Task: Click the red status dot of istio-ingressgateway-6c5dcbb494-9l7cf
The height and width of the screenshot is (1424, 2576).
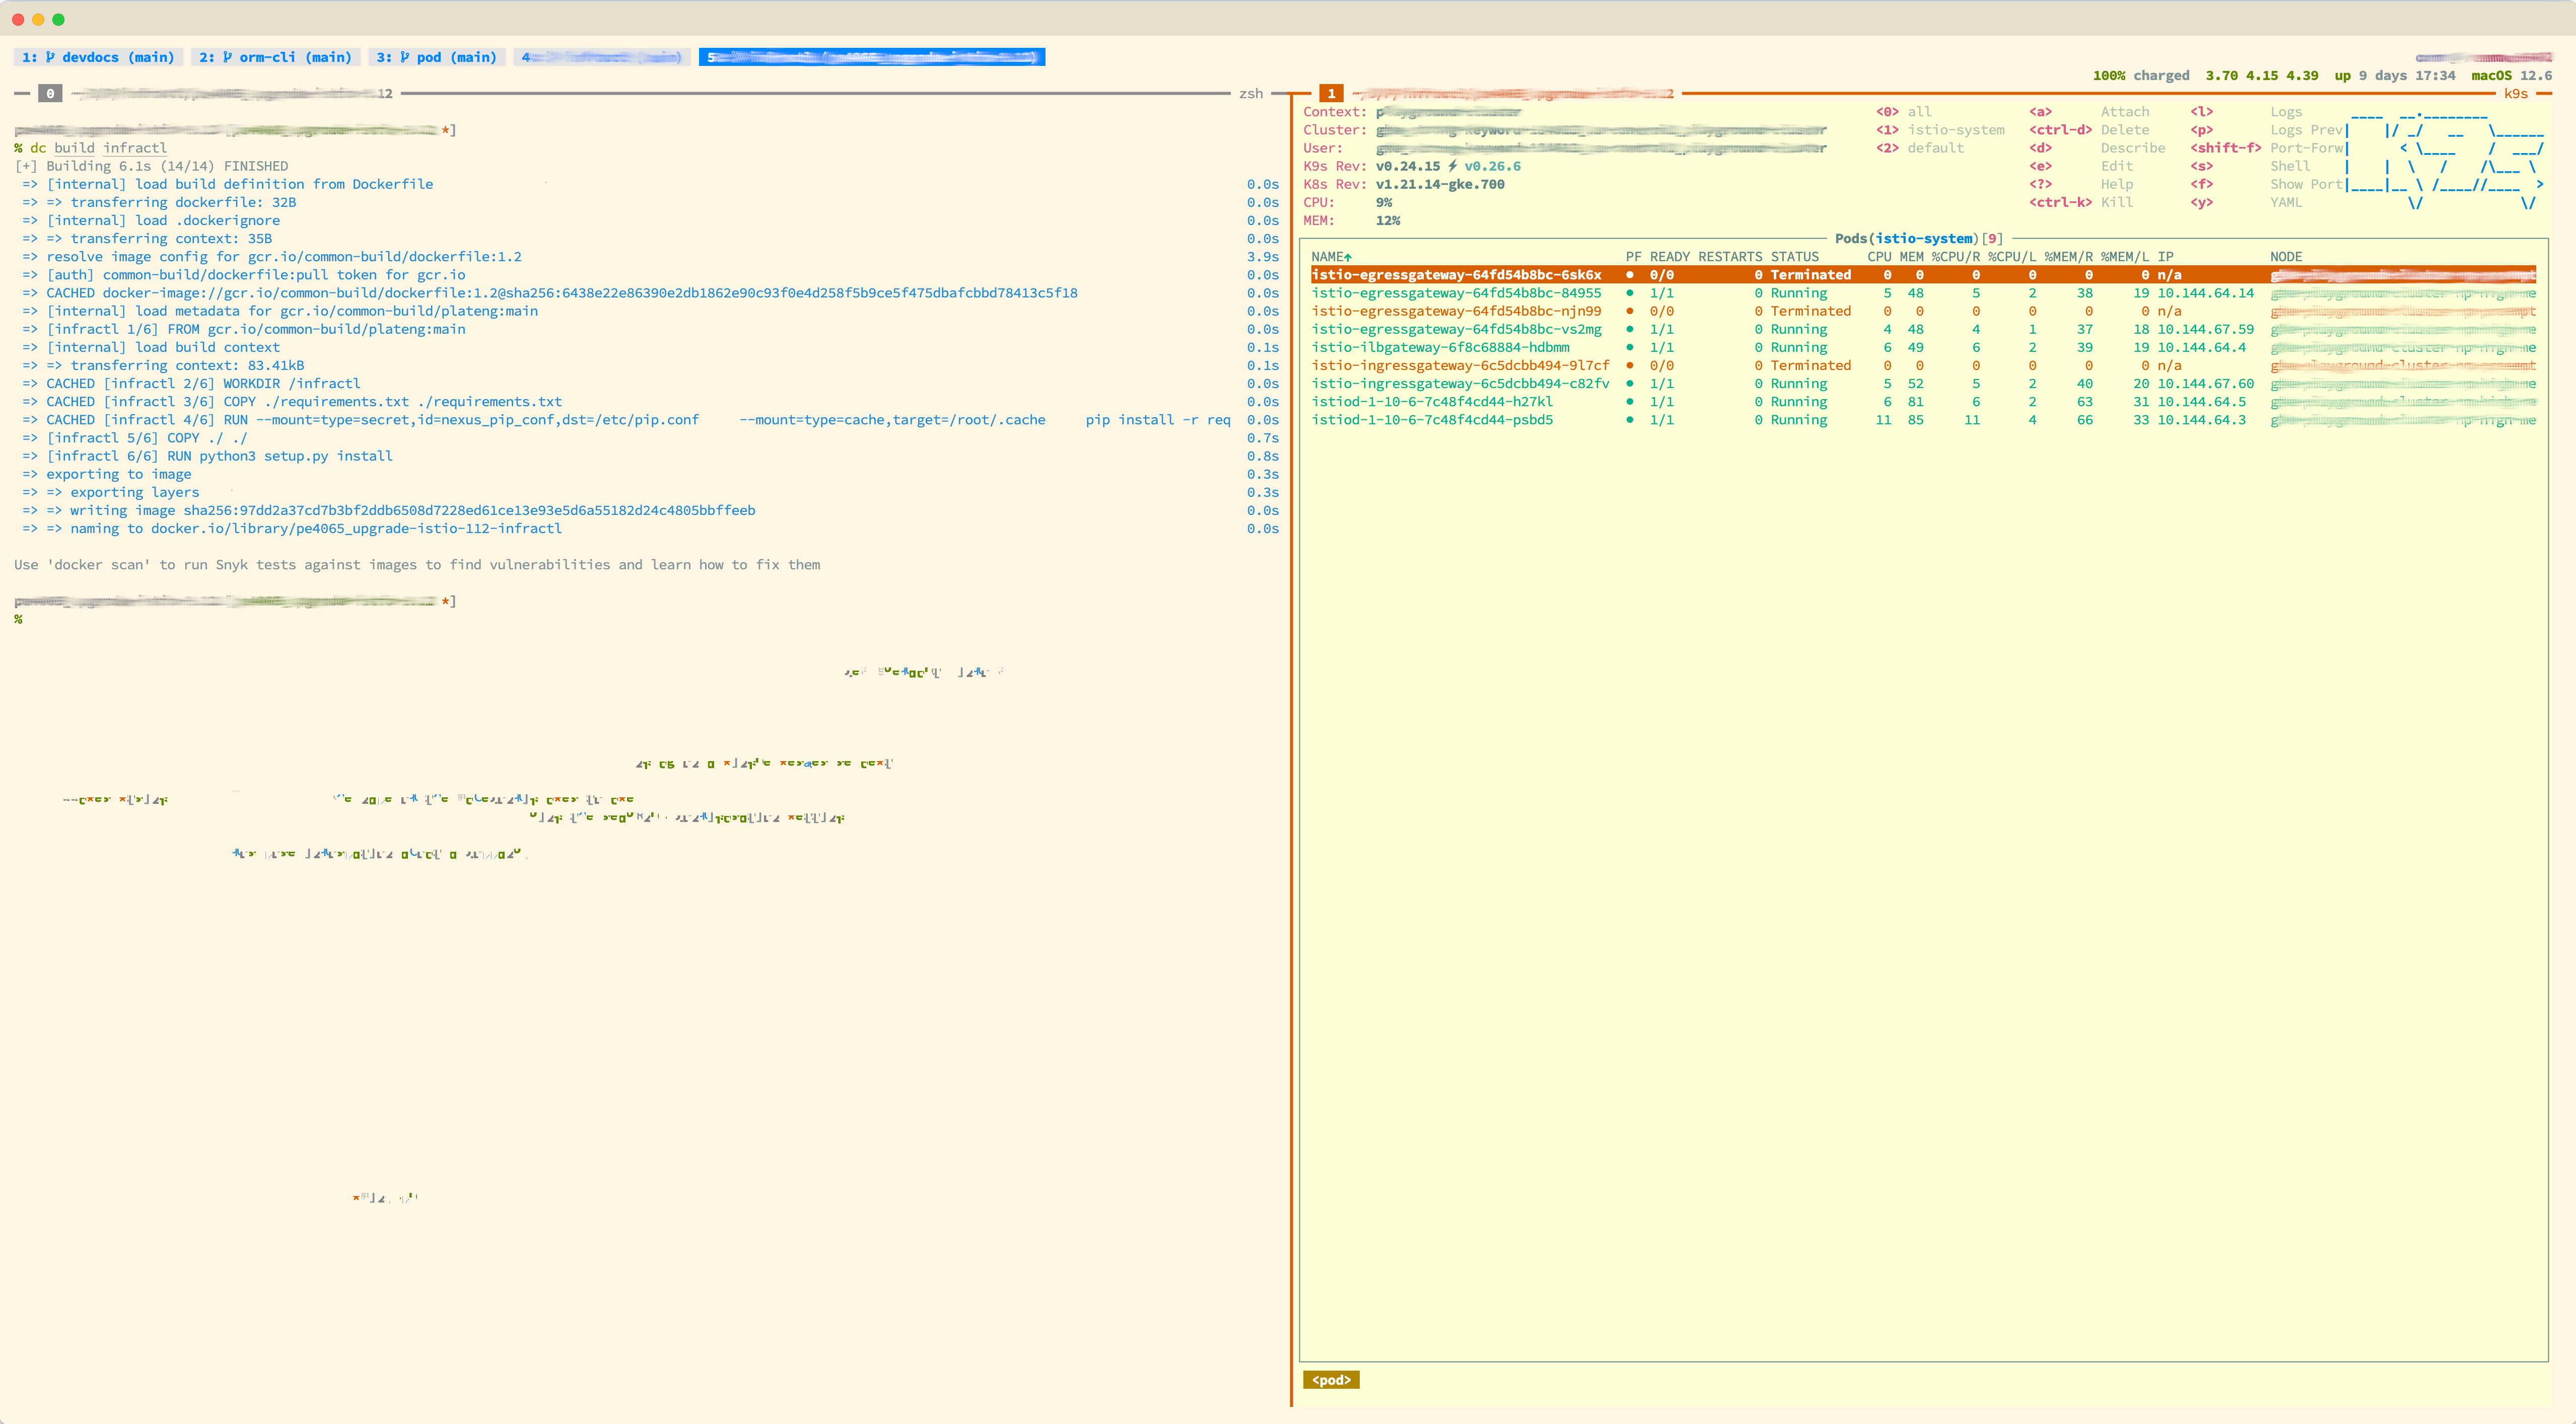Action: click(1629, 365)
